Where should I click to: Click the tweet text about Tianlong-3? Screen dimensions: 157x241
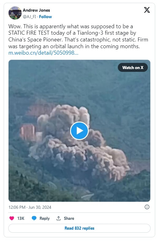pyautogui.click(x=78, y=36)
